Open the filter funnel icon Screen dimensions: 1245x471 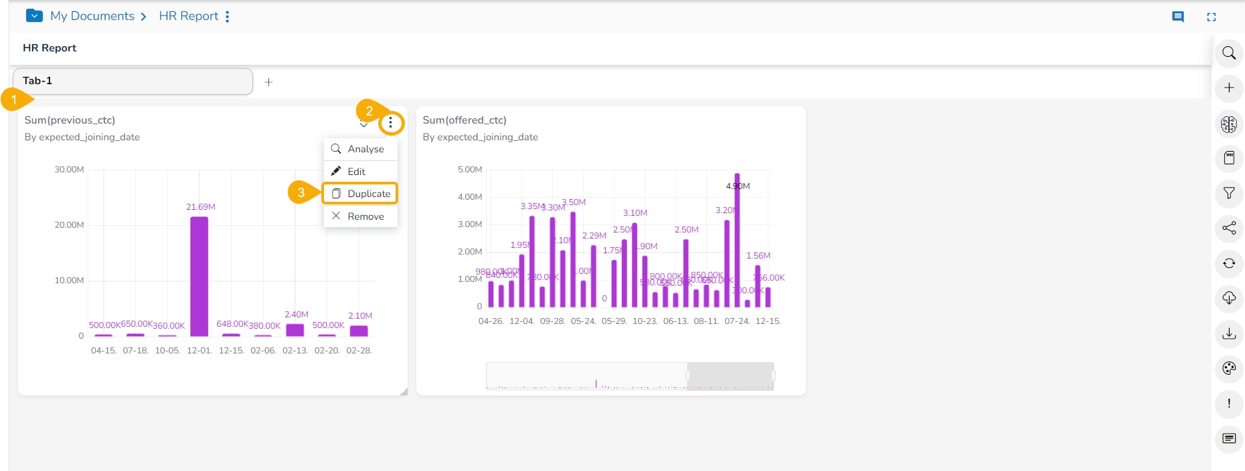click(1229, 193)
